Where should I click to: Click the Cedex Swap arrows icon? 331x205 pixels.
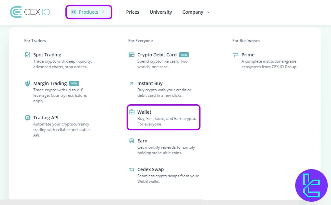131,169
